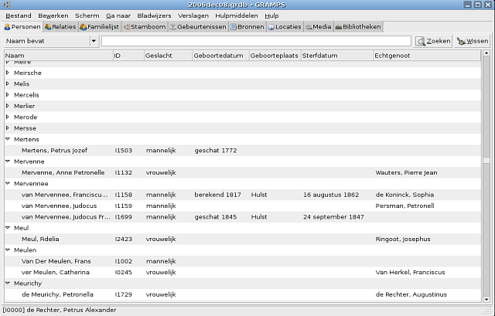Switch to the Bibliotheken tab
The image size is (495, 316).
(358, 27)
